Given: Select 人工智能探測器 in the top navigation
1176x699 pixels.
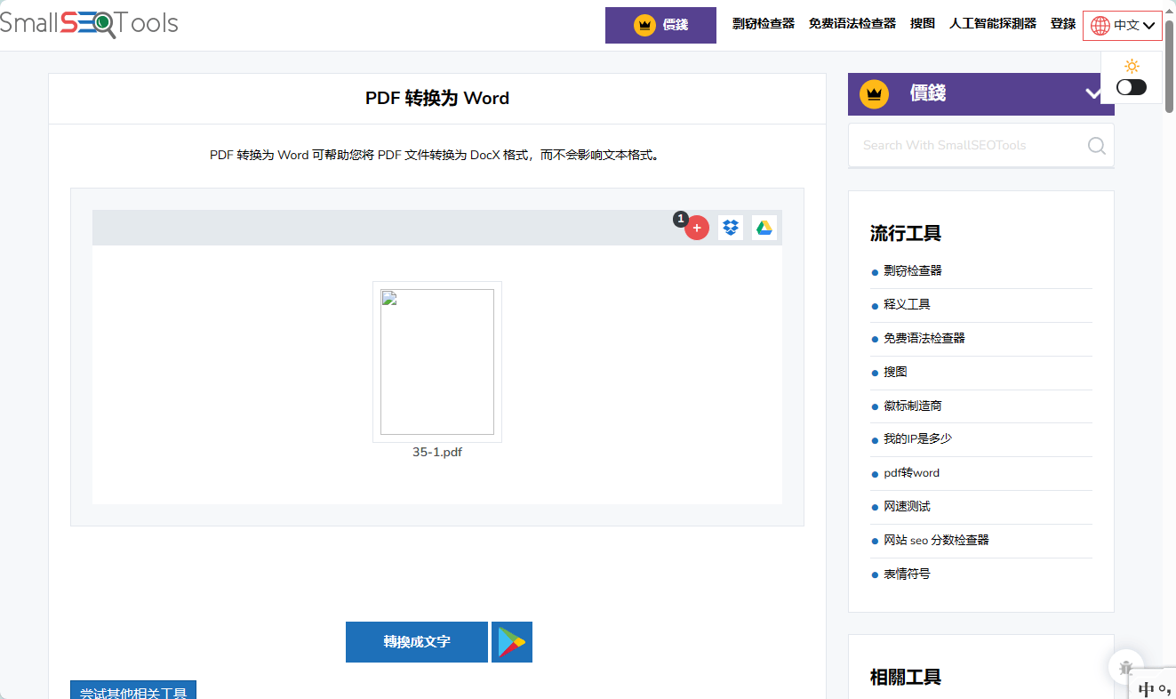Looking at the screenshot, I should click(993, 24).
